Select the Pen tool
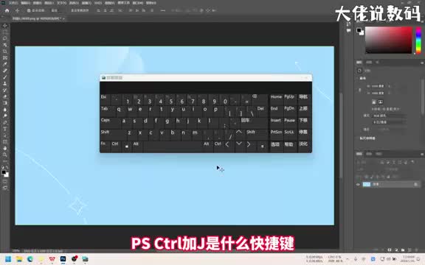The width and height of the screenshot is (425, 265). pyautogui.click(x=5, y=122)
